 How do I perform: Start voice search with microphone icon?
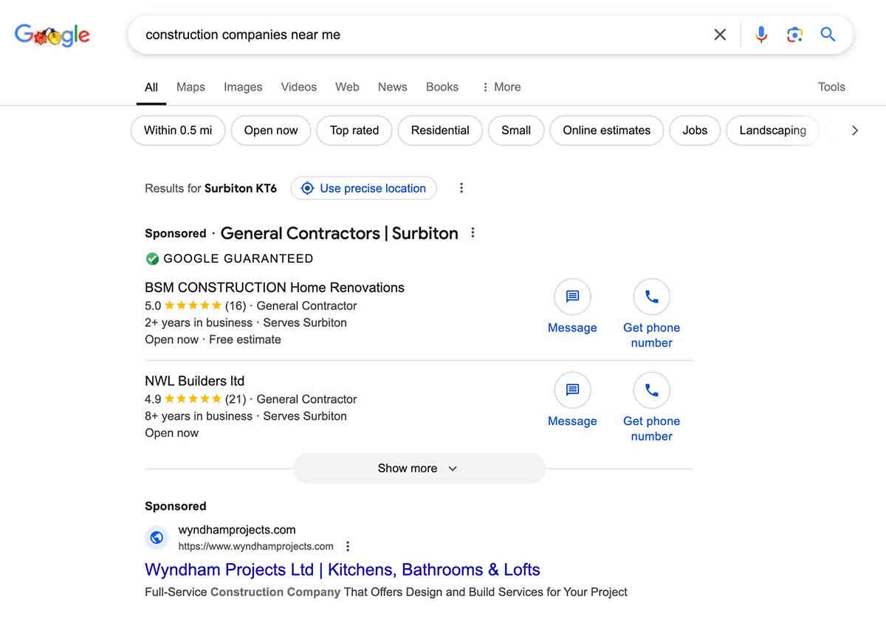click(x=761, y=35)
